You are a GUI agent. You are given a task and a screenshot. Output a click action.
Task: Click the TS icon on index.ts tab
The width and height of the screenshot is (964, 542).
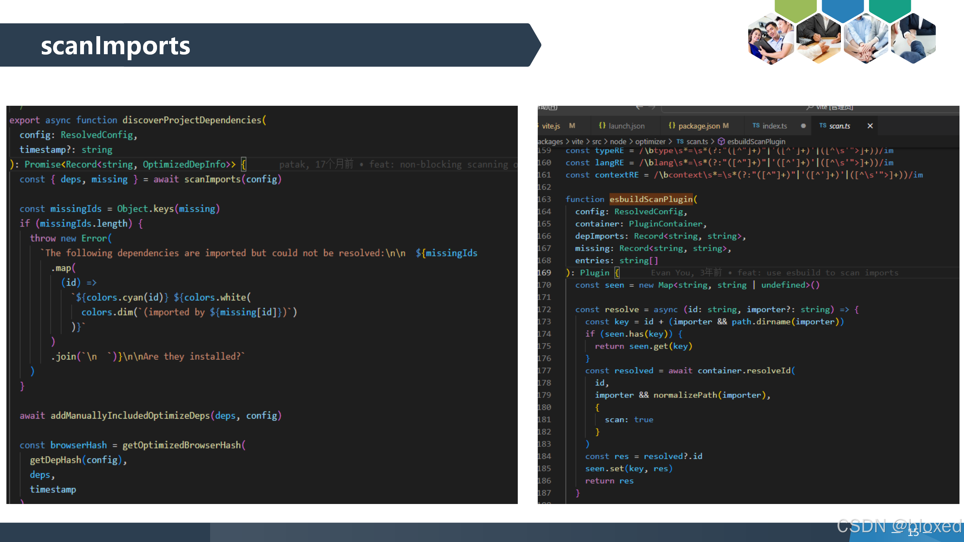(756, 125)
